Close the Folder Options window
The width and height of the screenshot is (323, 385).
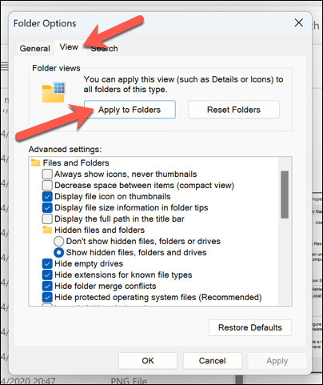tap(299, 22)
